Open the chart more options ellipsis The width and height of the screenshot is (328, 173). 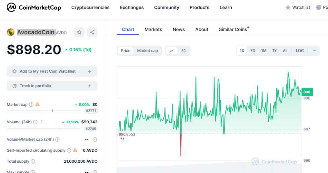coord(314,51)
